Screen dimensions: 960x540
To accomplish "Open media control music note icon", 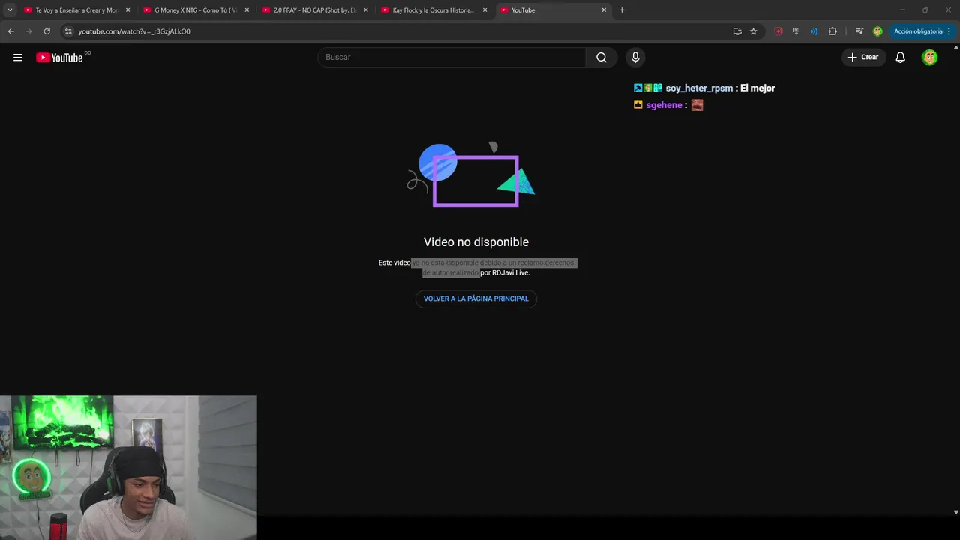I will [859, 31].
